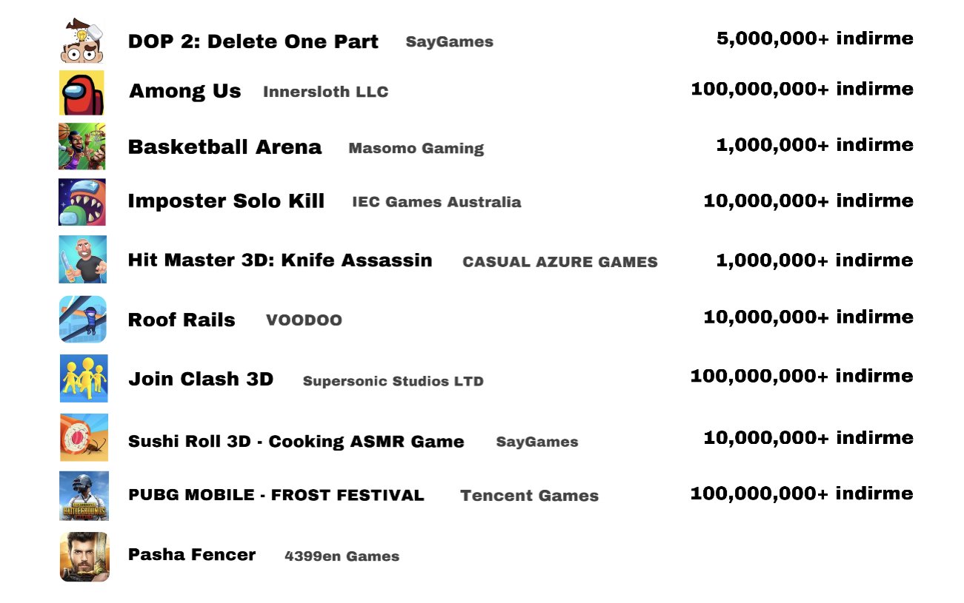Click the Among Us game title
964x603 pixels.
(x=185, y=91)
